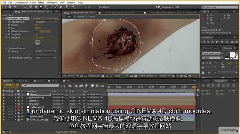
Task: Toggle transparency grid icon in viewer
Action: point(136,76)
